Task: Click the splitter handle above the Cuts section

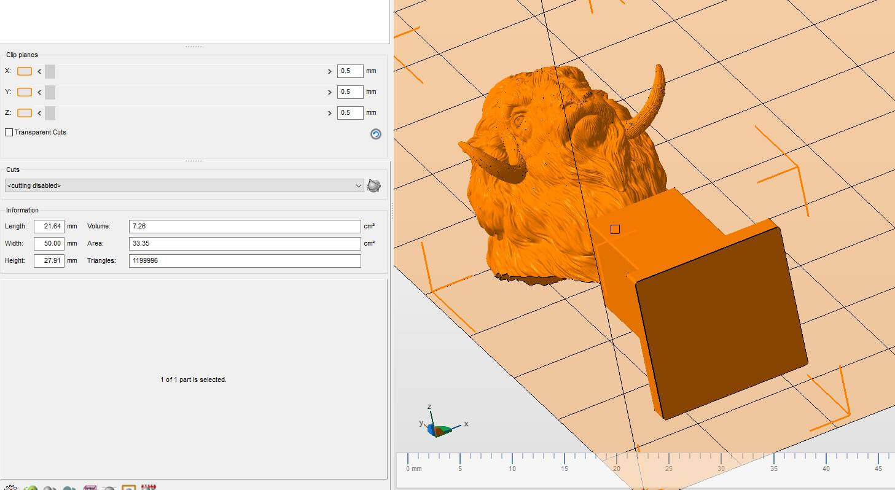Action: pos(193,161)
